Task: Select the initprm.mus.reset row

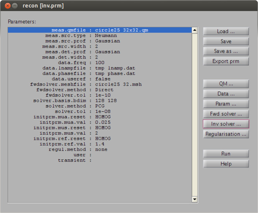Action: click(100, 127)
